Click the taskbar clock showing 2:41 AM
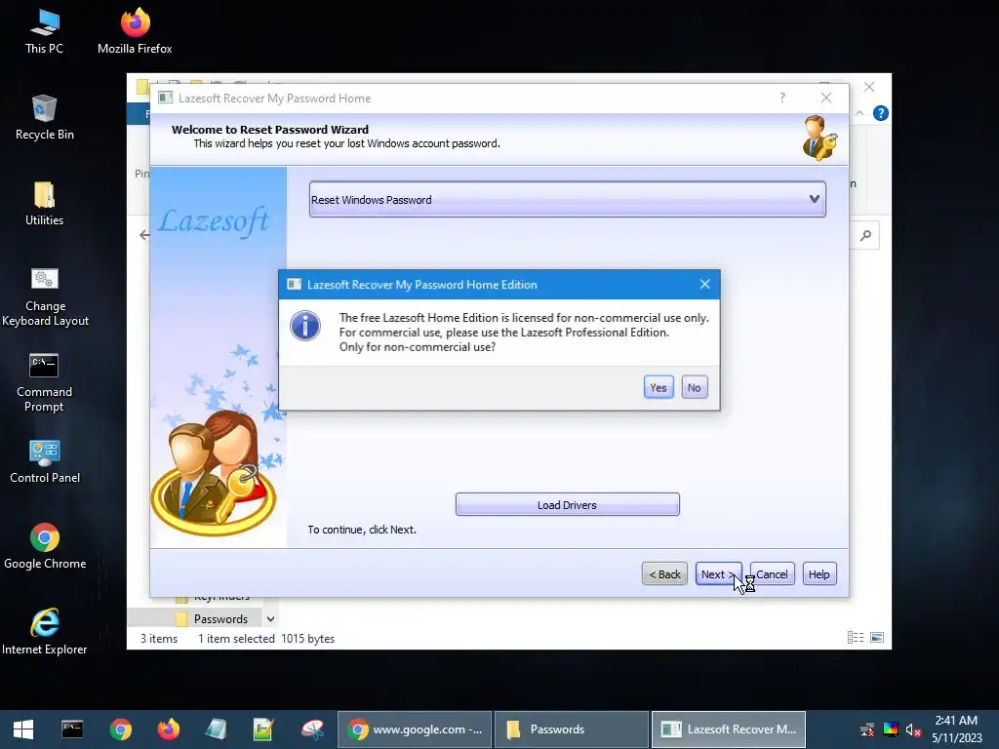This screenshot has width=999, height=749. coord(956,729)
